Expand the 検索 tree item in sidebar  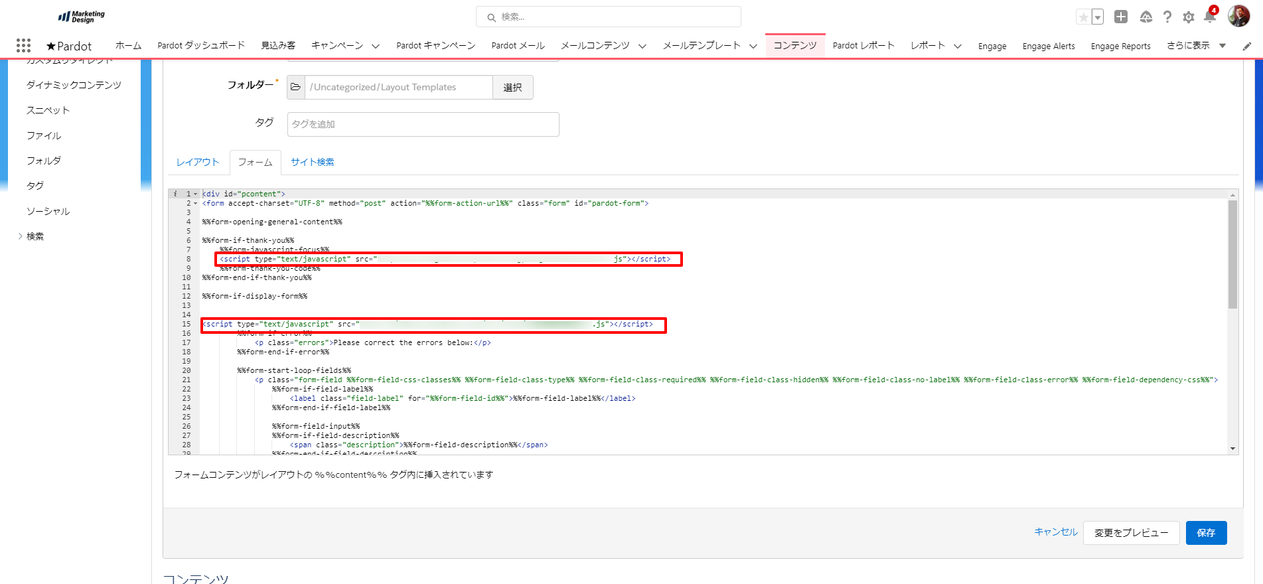point(21,236)
